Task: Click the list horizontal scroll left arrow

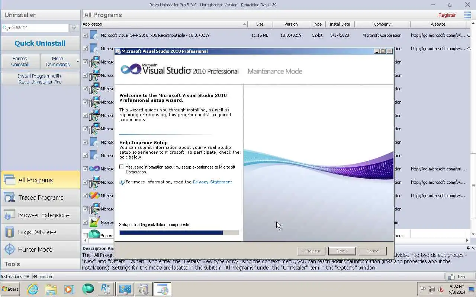Action: pos(85,241)
